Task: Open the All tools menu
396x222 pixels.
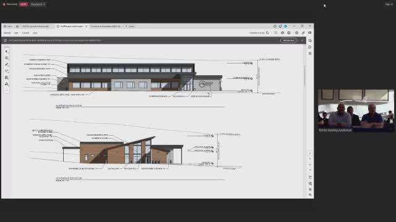Action: (7, 33)
